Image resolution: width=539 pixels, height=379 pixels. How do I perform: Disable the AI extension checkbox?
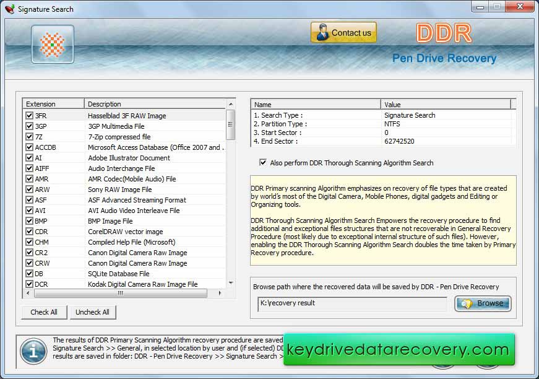click(x=30, y=158)
